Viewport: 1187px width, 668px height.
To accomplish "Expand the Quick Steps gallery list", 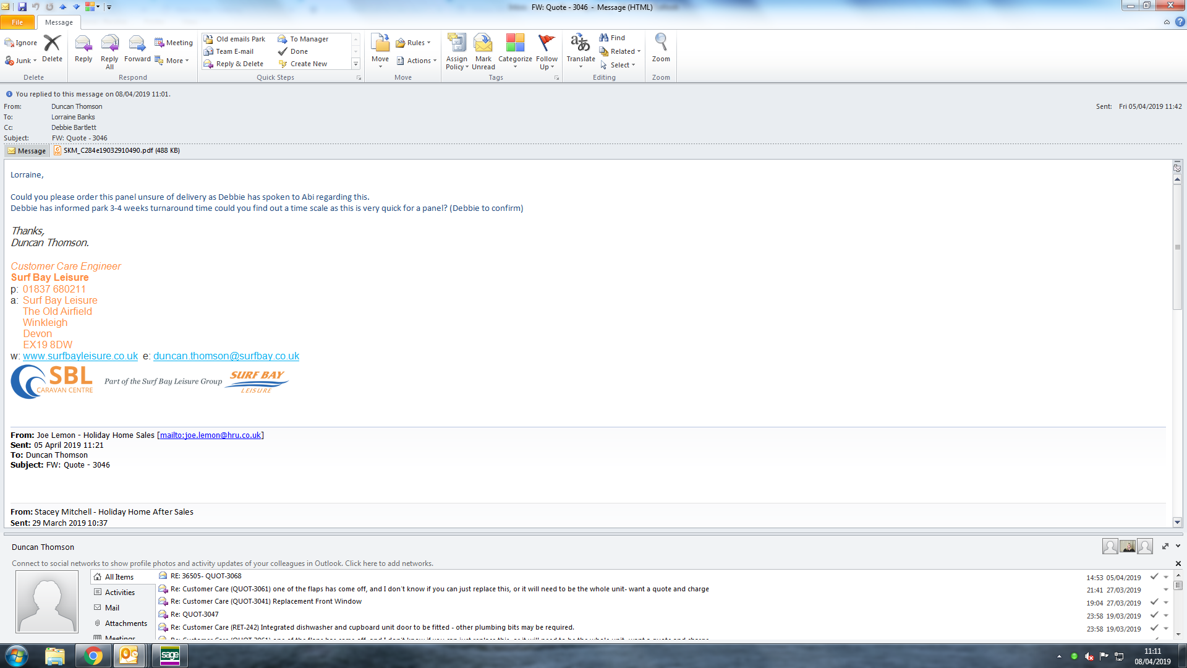I will coord(355,64).
